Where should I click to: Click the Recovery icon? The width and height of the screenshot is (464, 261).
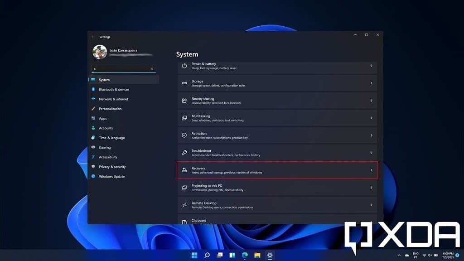(x=184, y=170)
